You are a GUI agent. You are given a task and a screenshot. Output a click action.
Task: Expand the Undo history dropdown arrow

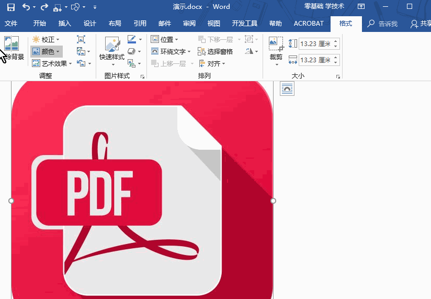(x=35, y=7)
